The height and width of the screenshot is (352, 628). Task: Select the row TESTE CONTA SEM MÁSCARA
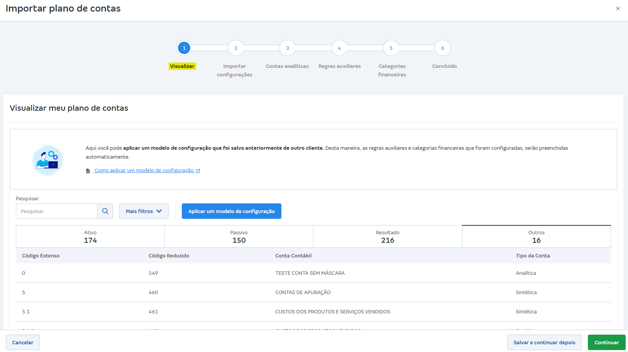tap(310, 273)
